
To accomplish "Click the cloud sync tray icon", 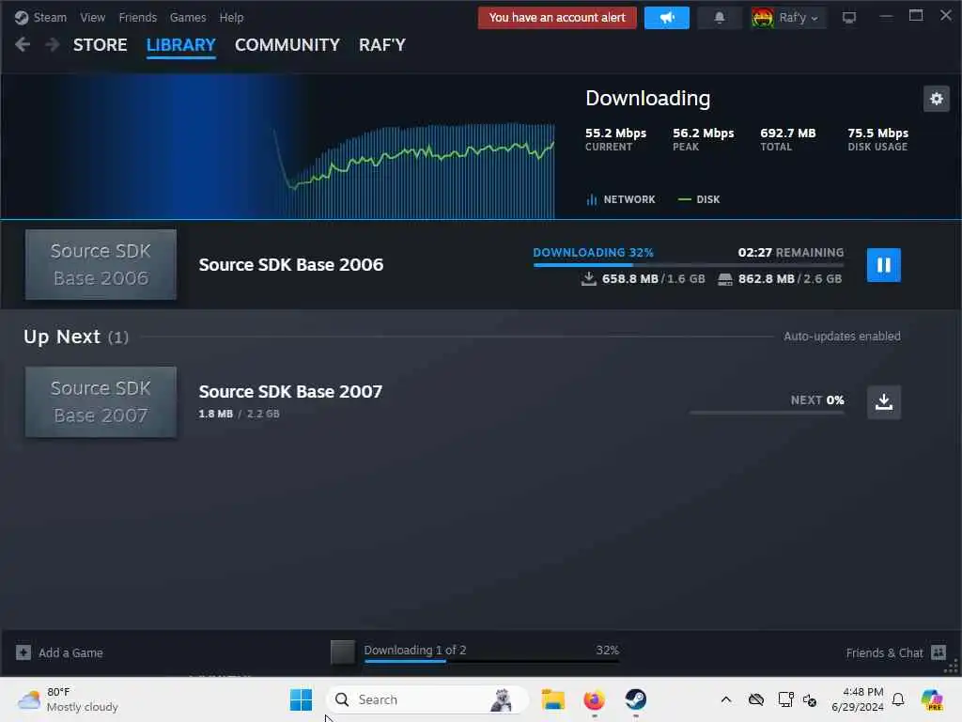I will 756,699.
